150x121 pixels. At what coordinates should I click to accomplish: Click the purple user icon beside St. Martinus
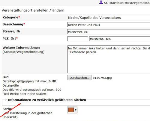[101, 2]
